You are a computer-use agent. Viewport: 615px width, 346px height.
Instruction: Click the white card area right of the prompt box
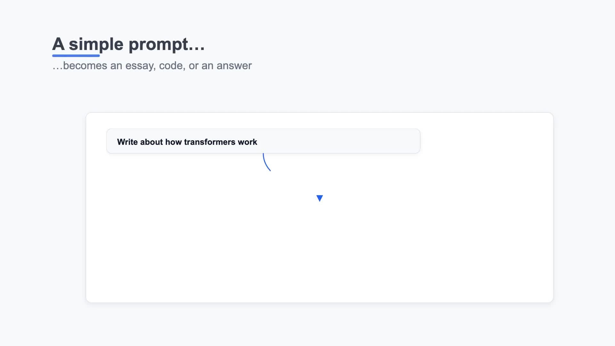[x=487, y=141]
